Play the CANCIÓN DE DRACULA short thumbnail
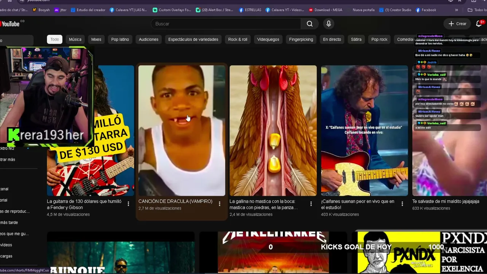 tap(182, 131)
